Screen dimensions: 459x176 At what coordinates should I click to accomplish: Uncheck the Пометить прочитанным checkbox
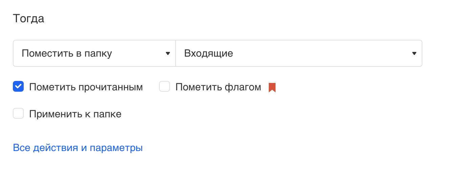(x=18, y=87)
